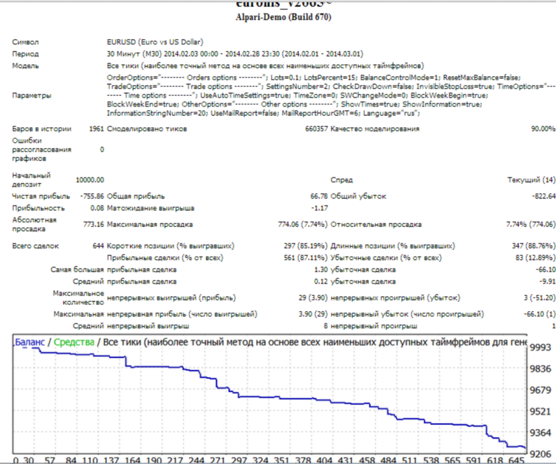Select the Текущий (14) spread value
Screen dimensions: 556x464
point(531,180)
